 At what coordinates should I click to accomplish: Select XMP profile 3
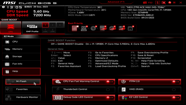point(60,25)
